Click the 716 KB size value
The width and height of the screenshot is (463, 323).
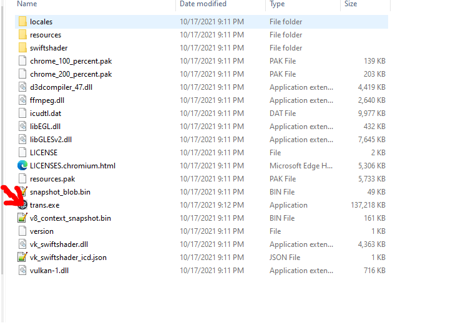[x=375, y=271]
